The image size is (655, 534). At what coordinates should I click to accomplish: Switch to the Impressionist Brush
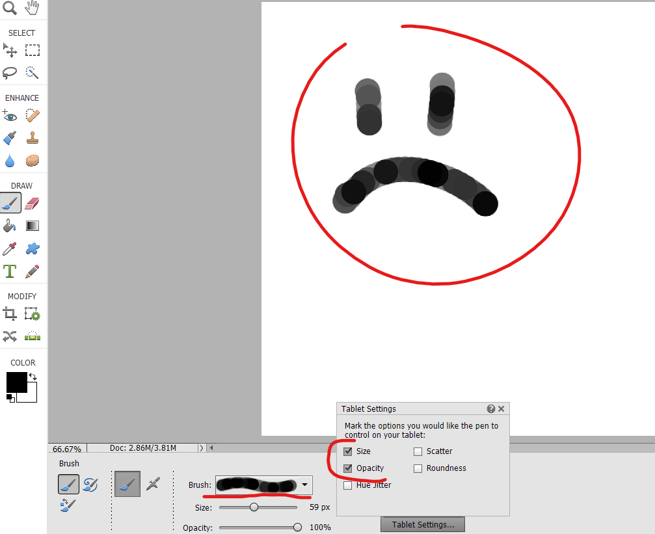(x=90, y=484)
